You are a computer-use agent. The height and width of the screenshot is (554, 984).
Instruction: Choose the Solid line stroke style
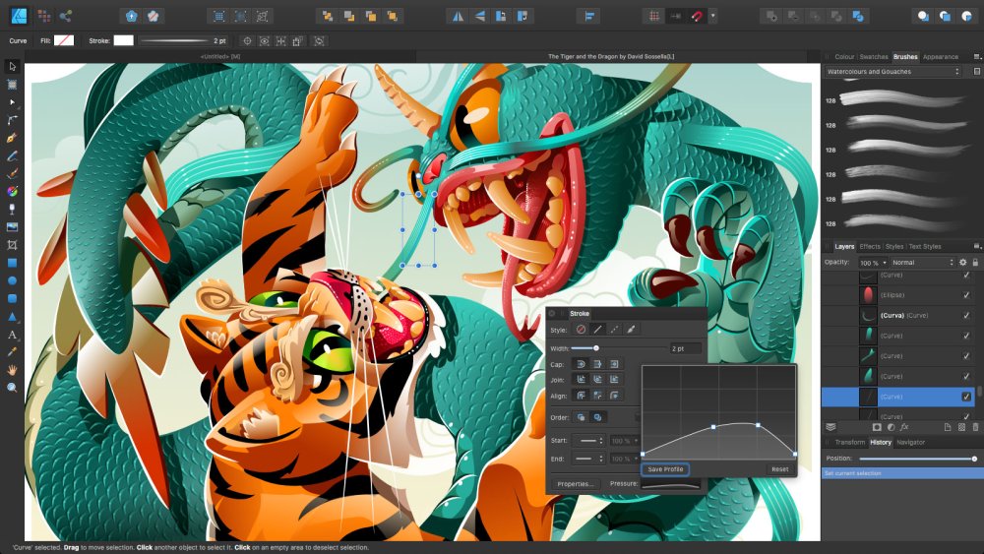(x=597, y=330)
